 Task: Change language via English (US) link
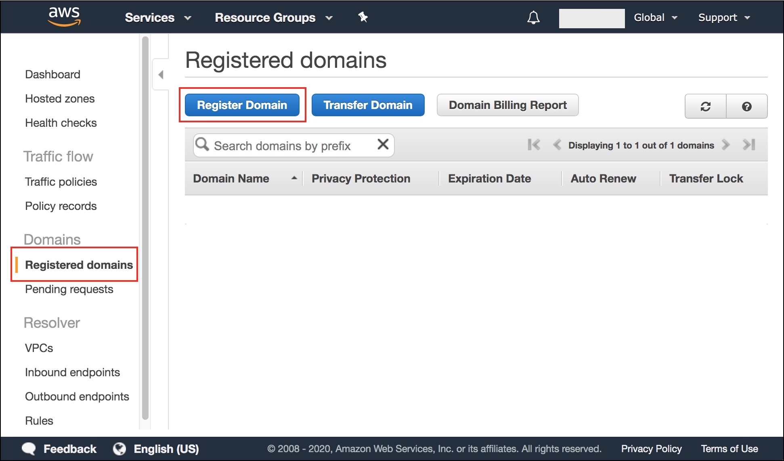166,449
